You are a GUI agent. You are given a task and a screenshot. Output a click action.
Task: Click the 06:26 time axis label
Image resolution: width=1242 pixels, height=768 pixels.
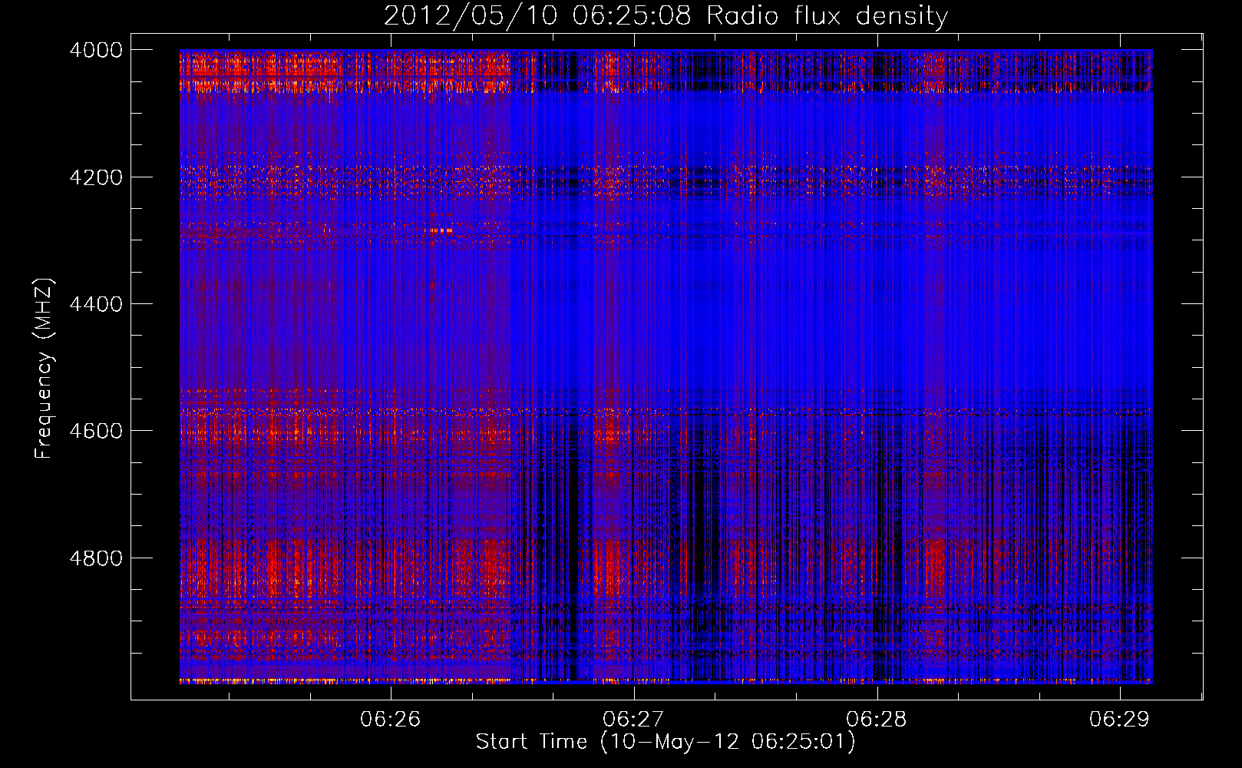pos(391,719)
